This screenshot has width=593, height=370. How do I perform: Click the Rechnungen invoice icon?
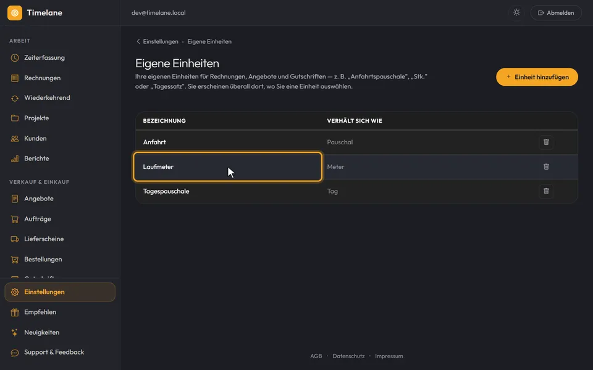(15, 78)
